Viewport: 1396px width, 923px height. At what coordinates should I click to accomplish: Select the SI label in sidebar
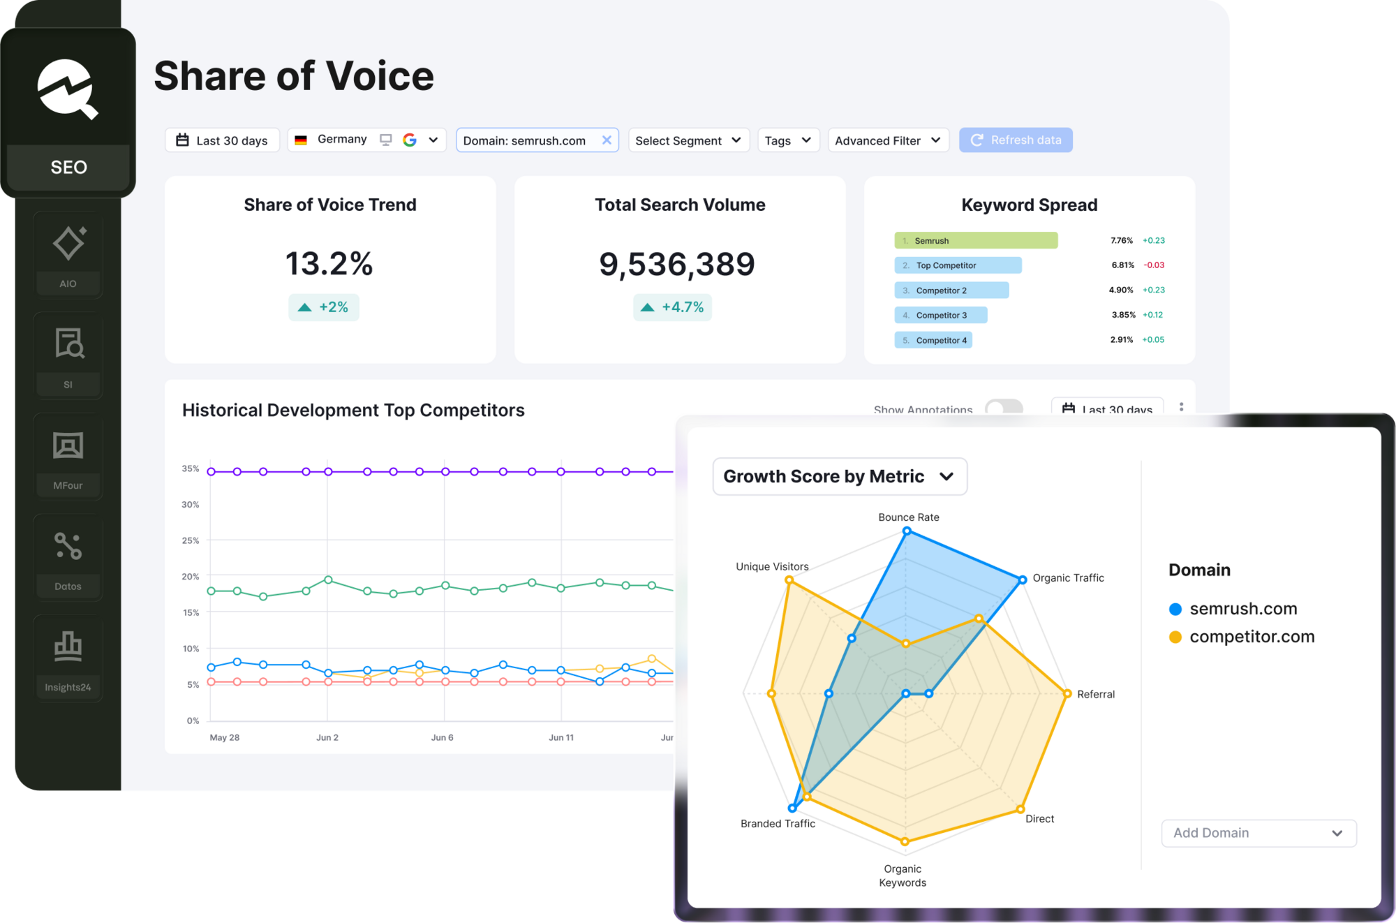68,384
